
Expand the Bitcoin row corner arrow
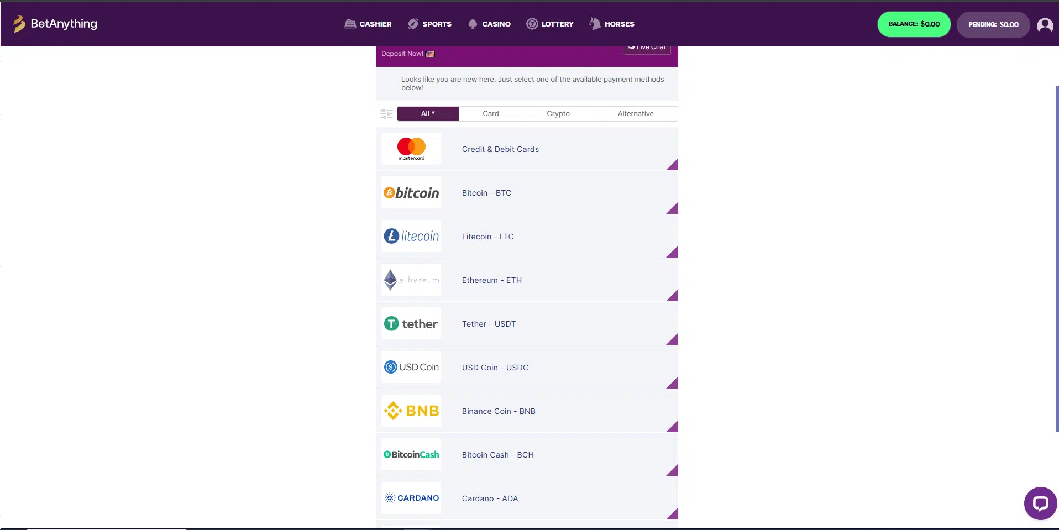point(674,209)
